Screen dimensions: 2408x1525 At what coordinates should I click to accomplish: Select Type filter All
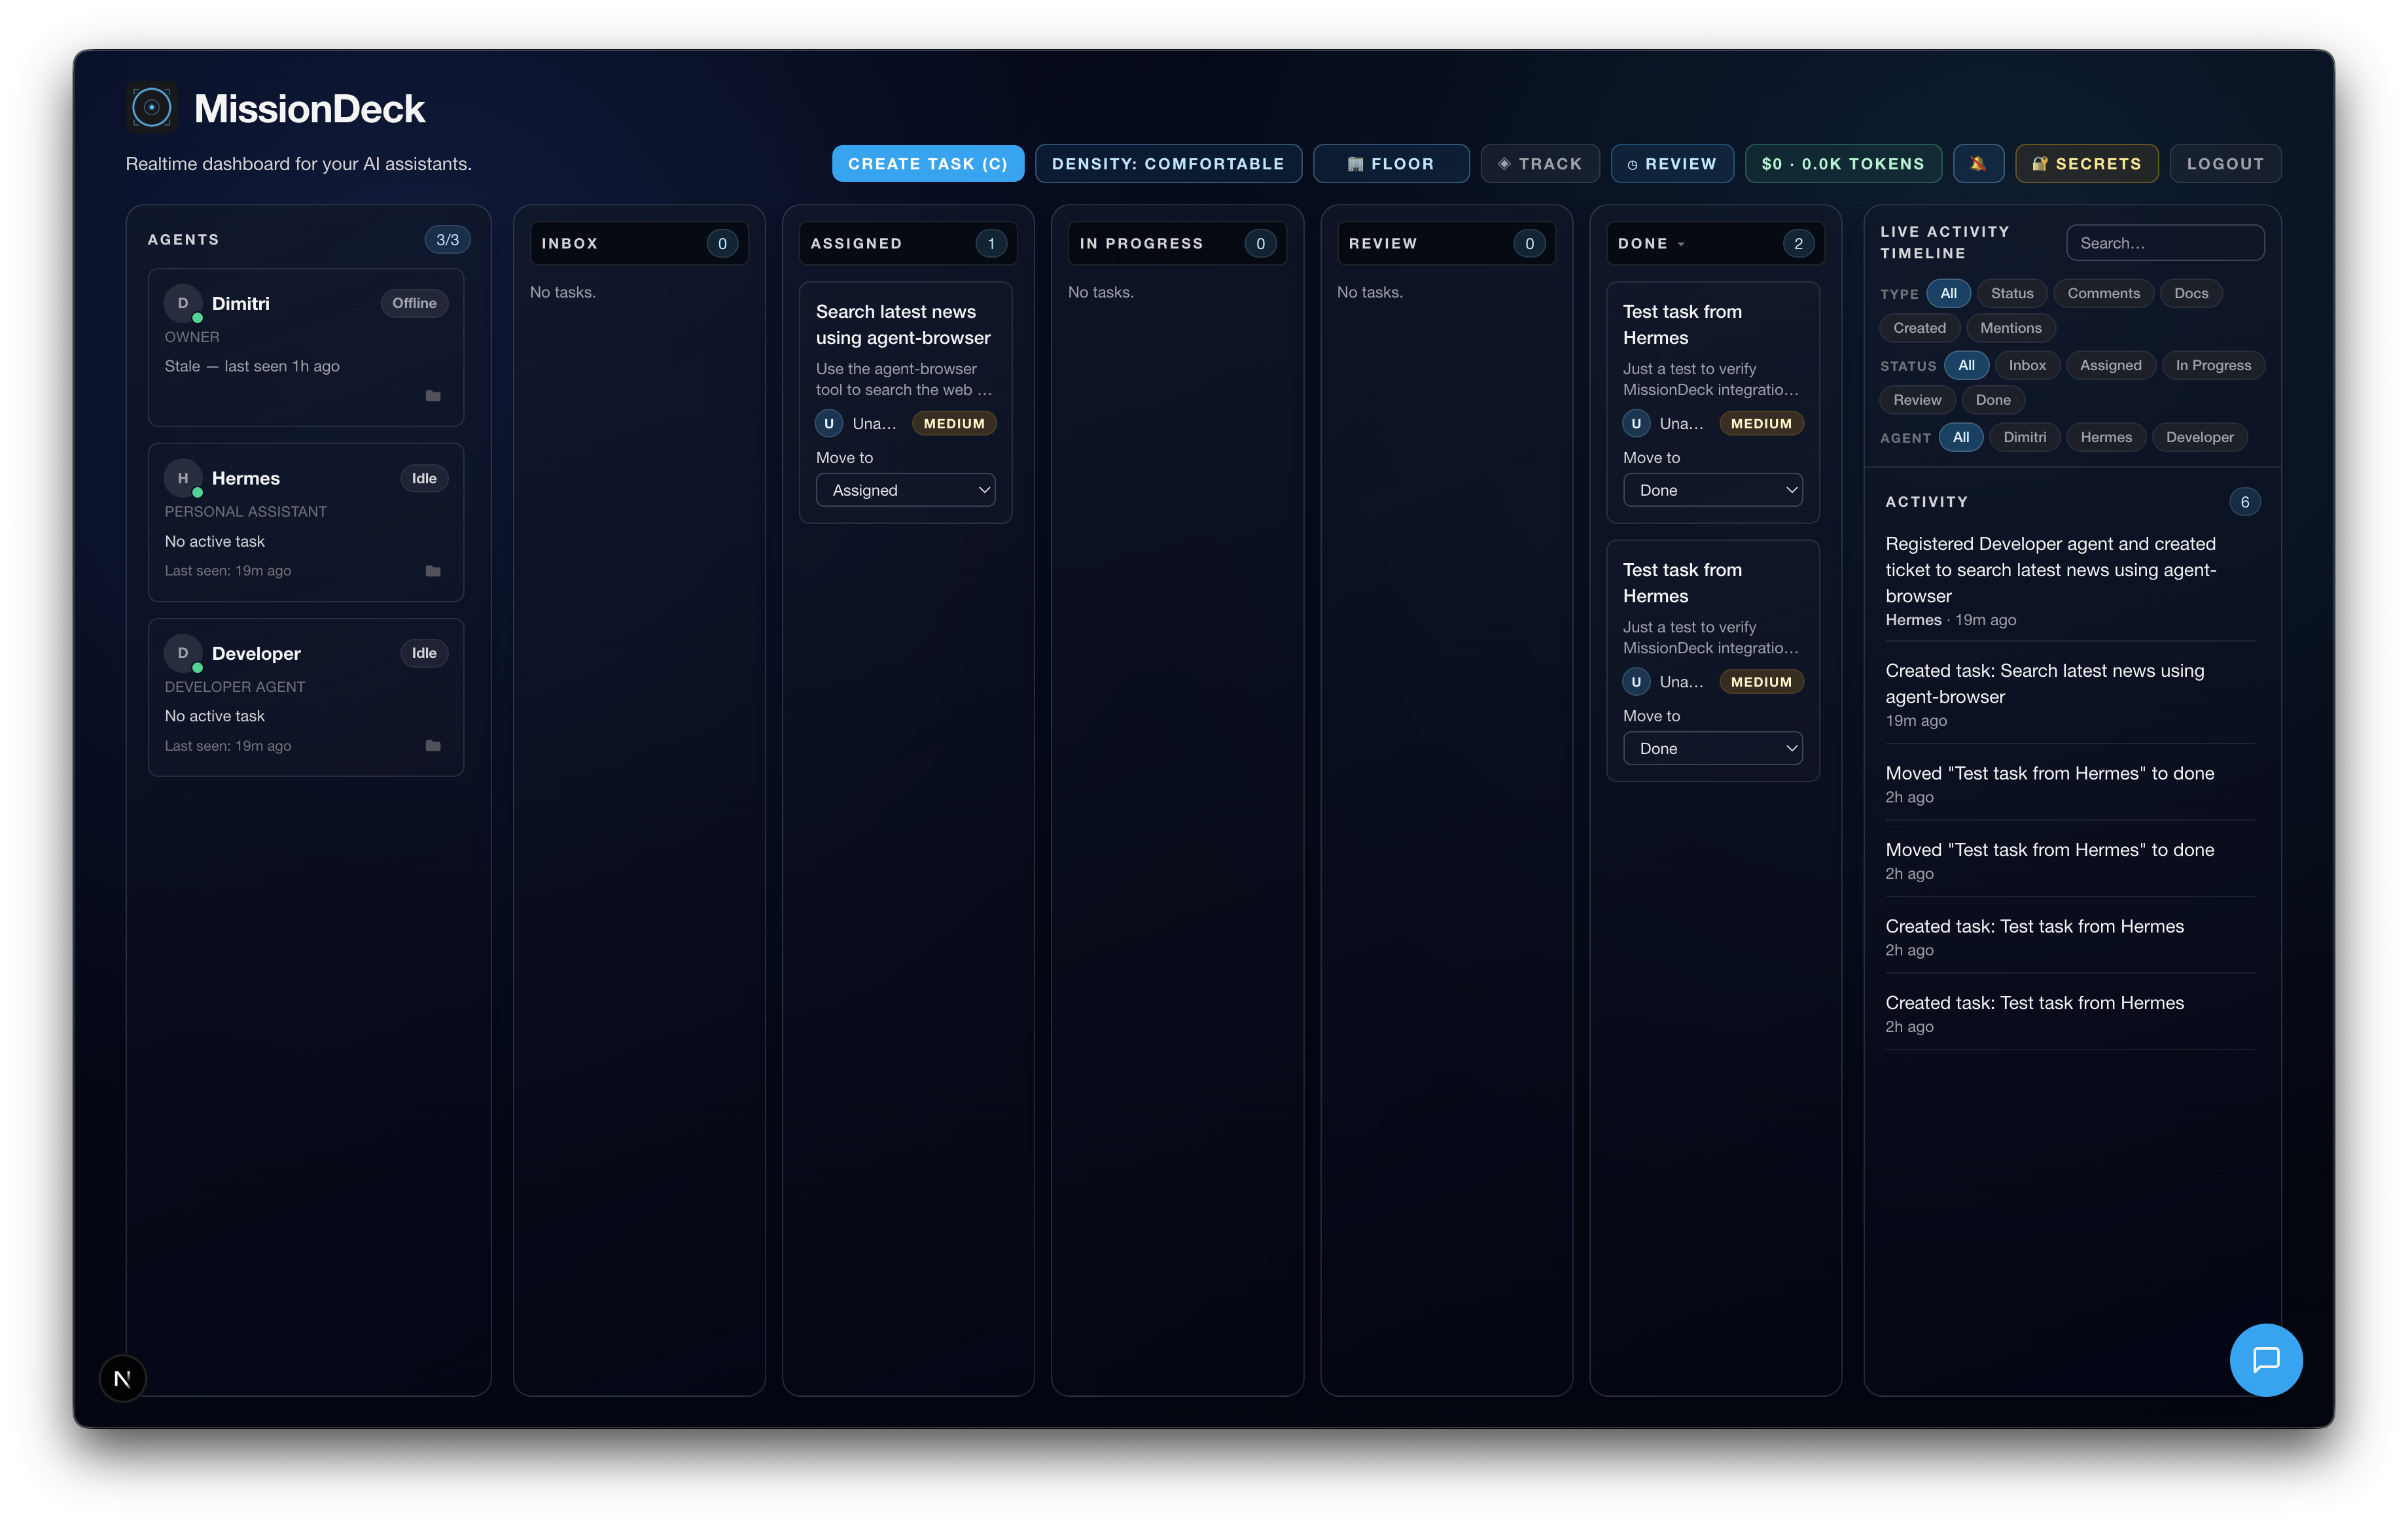coord(1948,293)
